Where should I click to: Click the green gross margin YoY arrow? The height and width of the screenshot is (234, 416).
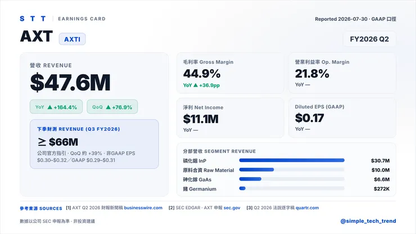(x=196, y=85)
